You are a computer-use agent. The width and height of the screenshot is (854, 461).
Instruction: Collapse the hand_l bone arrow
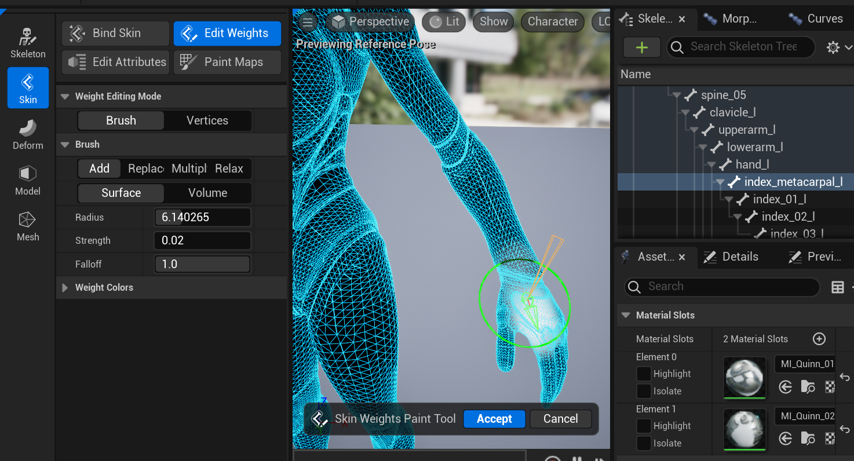coord(711,164)
